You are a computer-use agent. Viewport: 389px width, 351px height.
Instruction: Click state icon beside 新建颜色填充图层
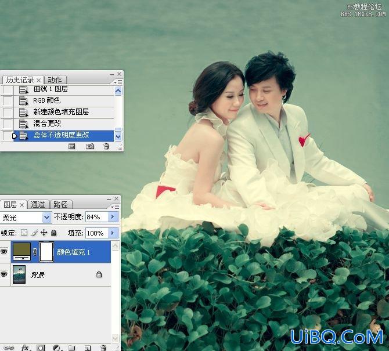coord(23,113)
